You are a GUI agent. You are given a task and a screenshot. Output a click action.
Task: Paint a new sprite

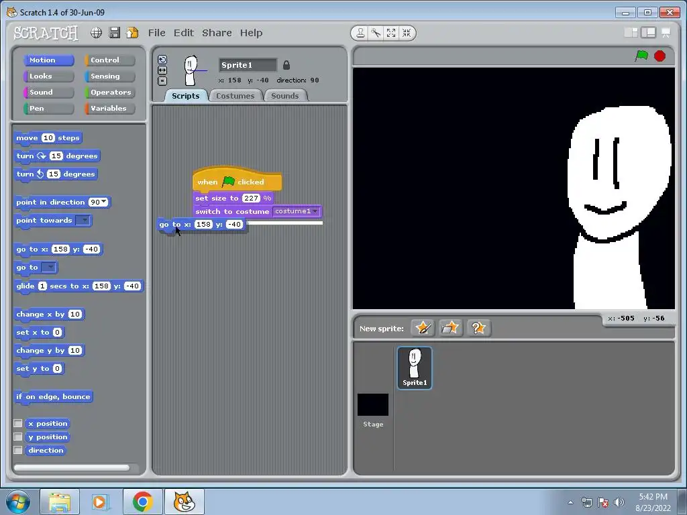pyautogui.click(x=423, y=328)
